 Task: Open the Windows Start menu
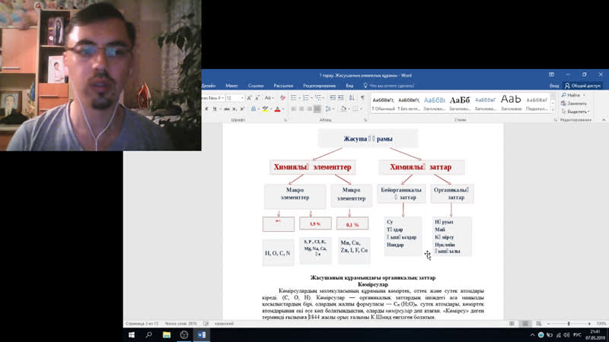click(x=131, y=334)
